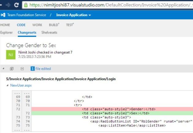193x133 pixels.
Task: Open the BUILD tab
Action: pos(54,25)
